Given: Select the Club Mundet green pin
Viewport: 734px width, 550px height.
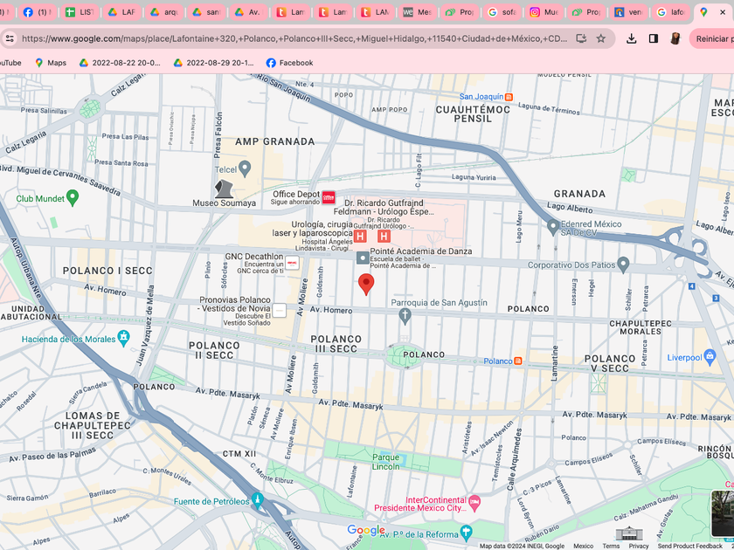Looking at the screenshot, I should [x=73, y=198].
